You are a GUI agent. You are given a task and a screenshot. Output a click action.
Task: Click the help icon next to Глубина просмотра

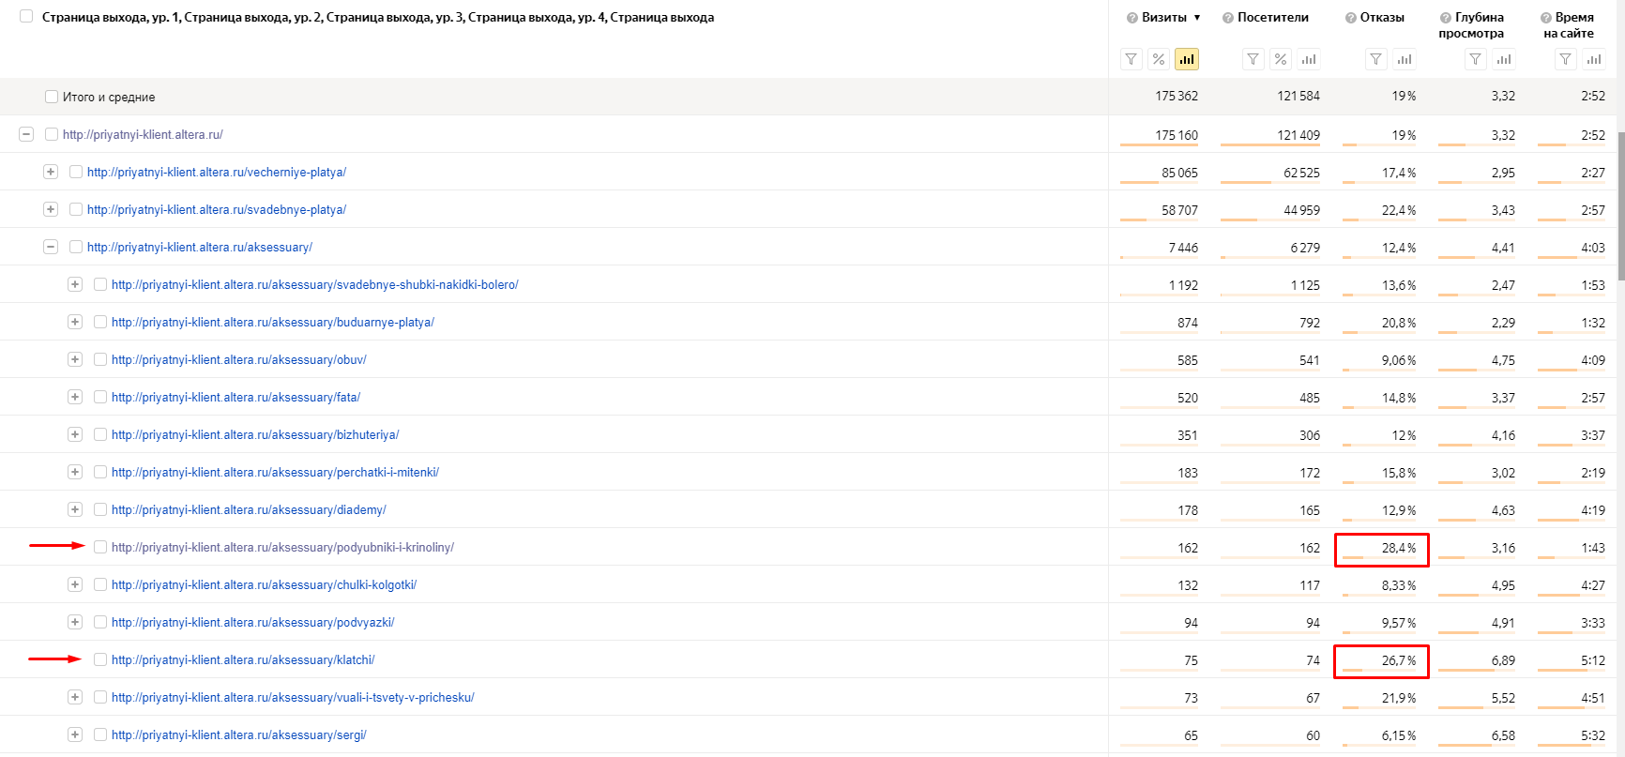1446,18
